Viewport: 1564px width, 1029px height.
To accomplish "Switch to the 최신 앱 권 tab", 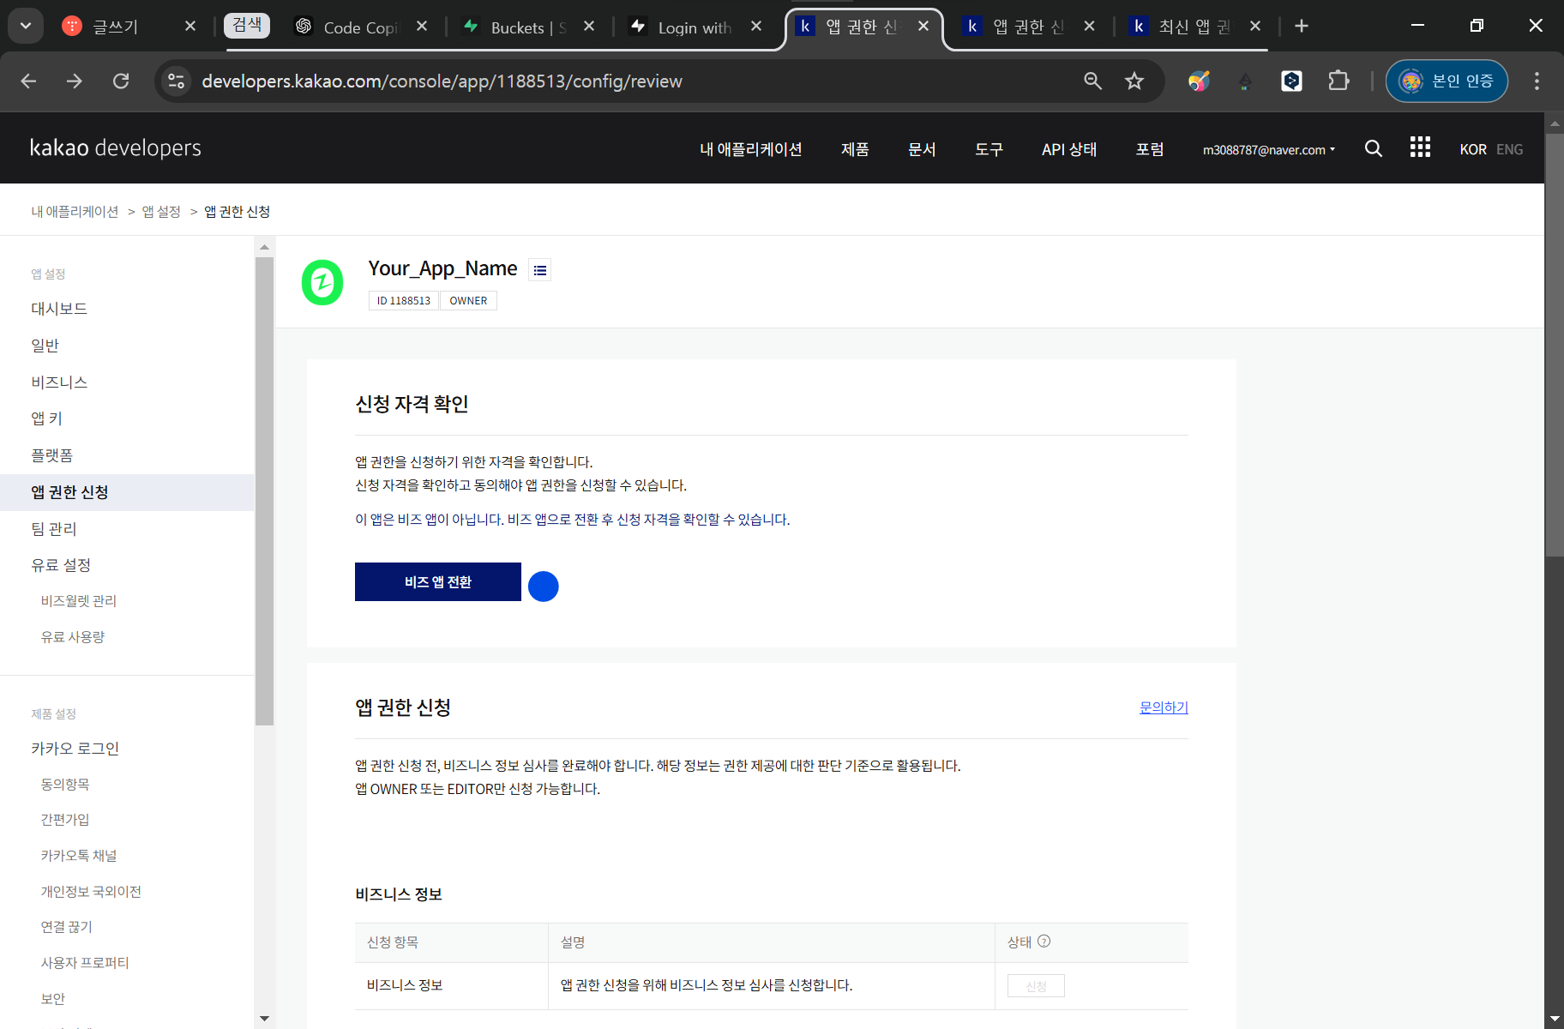I will [1194, 27].
